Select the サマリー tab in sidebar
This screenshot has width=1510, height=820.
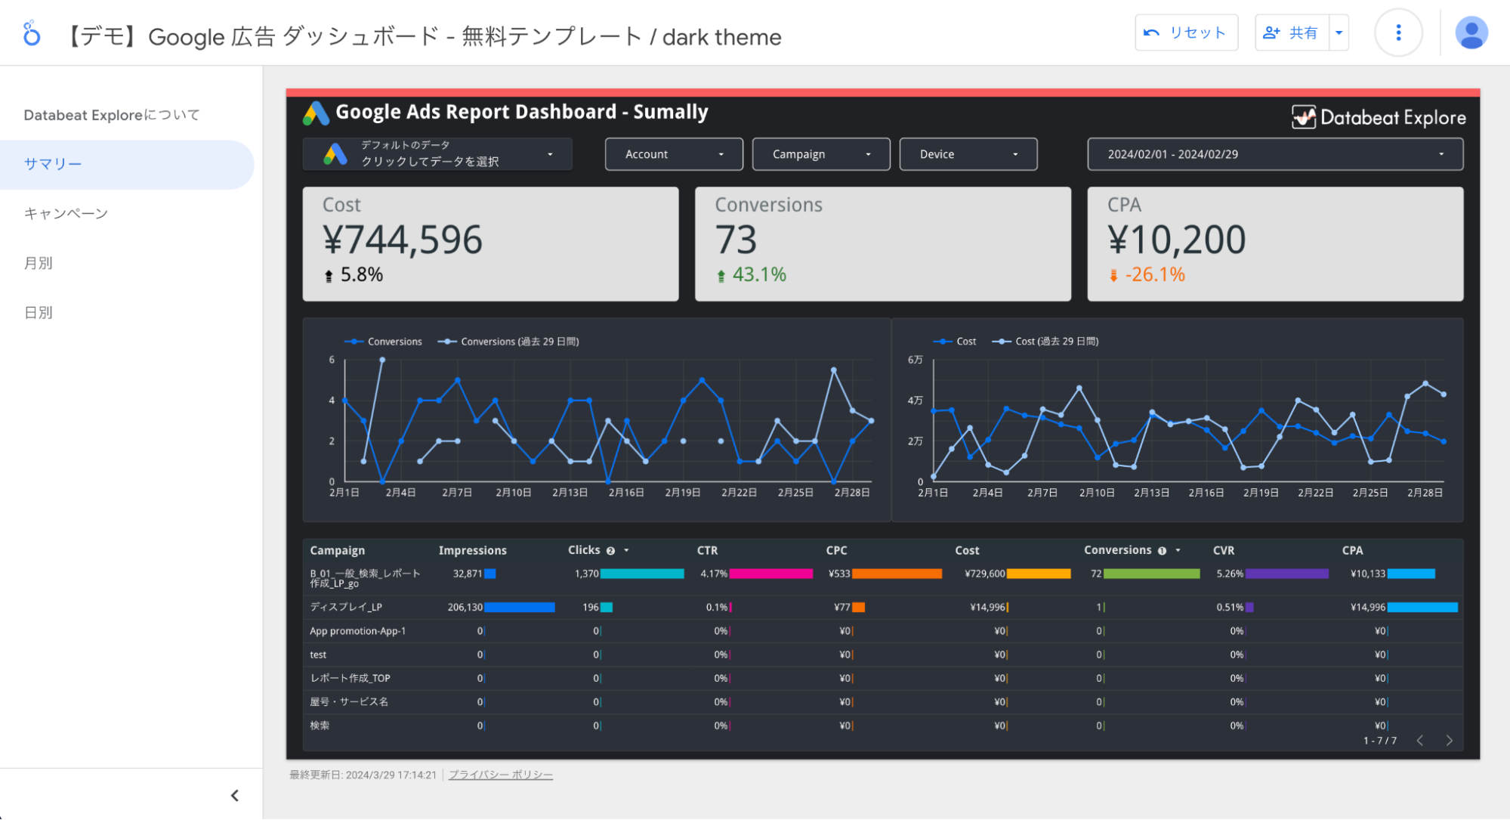coord(51,163)
